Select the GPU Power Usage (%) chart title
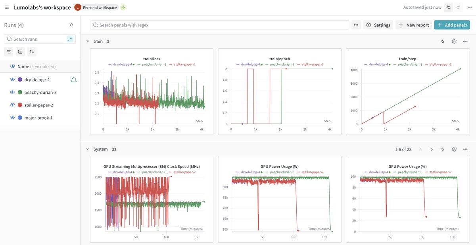This screenshot has height=245, width=476. (x=408, y=167)
